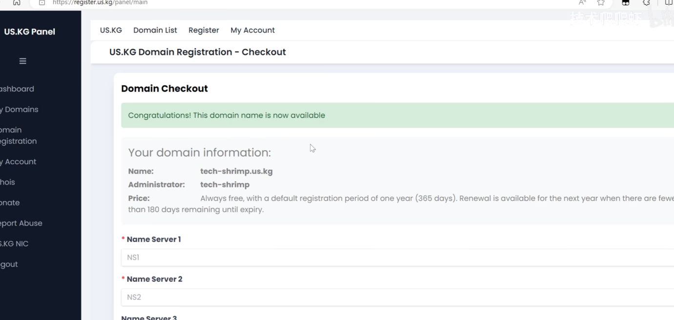Click Logout in the sidebar
The height and width of the screenshot is (320, 674).
(9, 264)
